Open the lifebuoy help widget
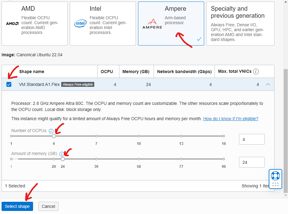 (275, 176)
